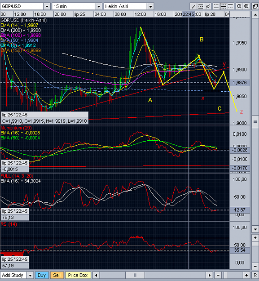Click the vertical scroll down arrow
Screen dimensions: 259x281
point(255,229)
